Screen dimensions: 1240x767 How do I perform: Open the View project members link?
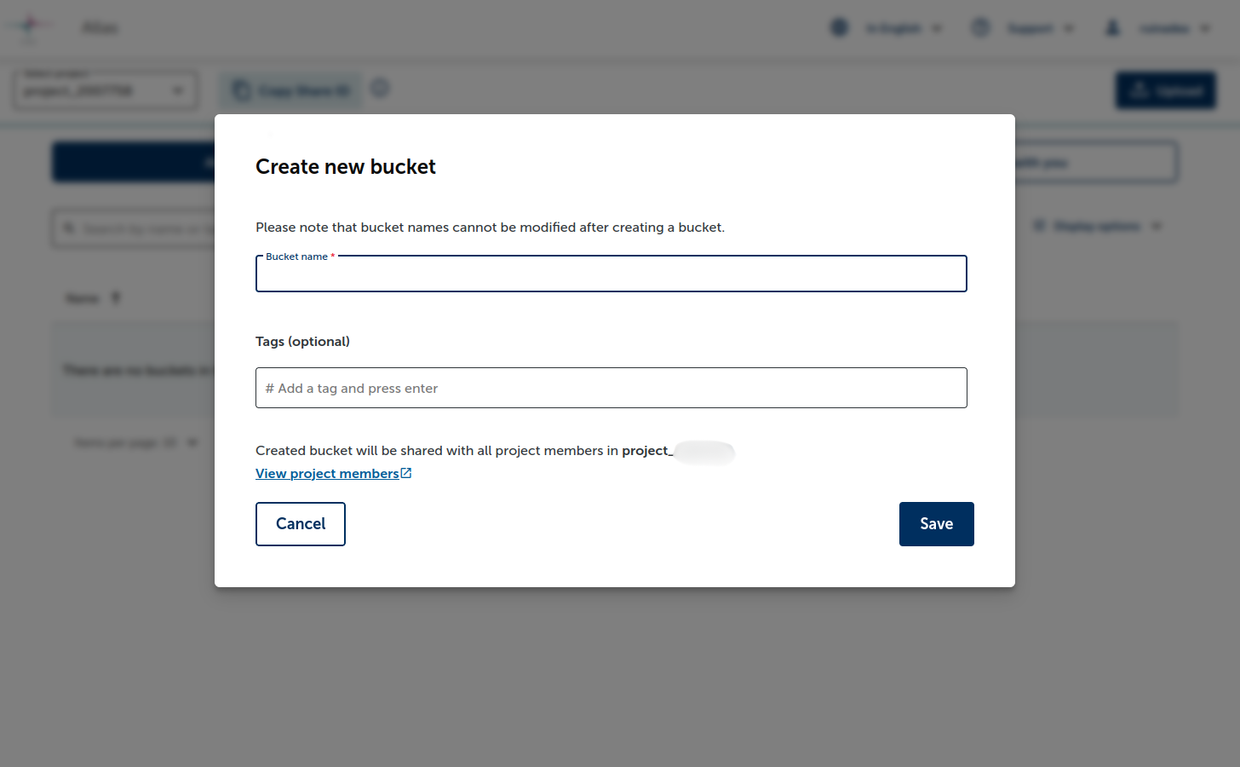coord(327,473)
